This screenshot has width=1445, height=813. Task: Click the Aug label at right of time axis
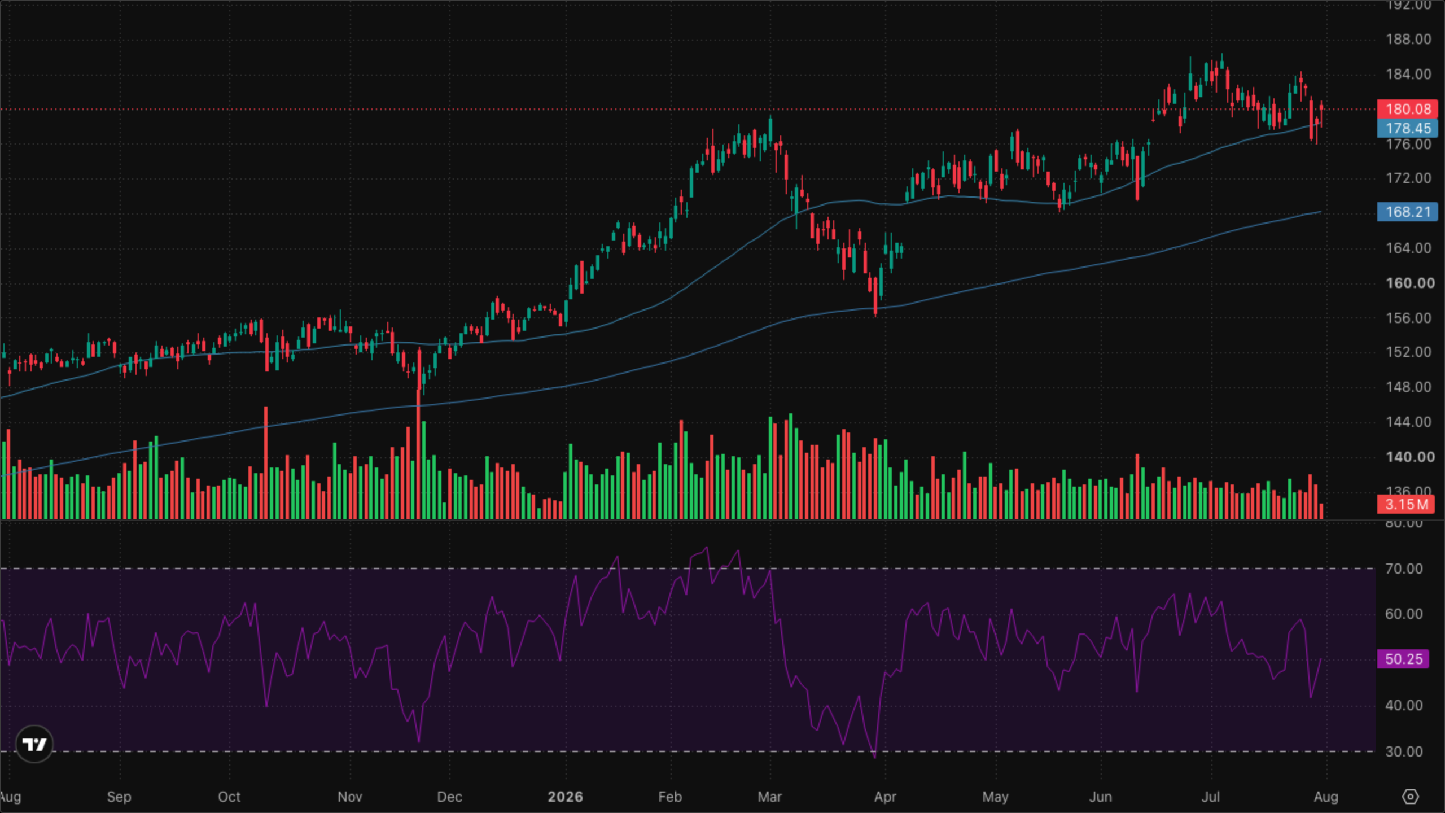point(1326,797)
